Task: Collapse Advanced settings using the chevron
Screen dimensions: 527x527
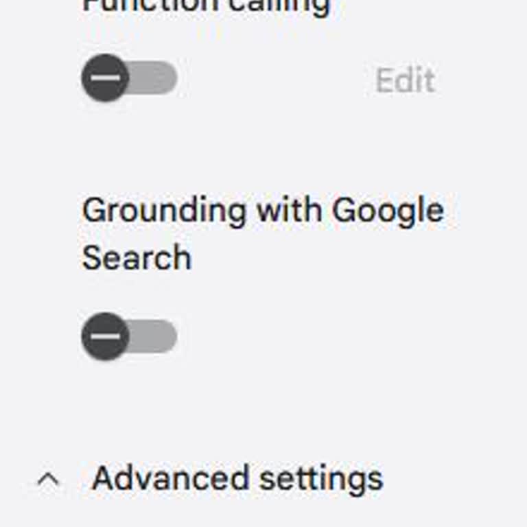Action: 48,480
